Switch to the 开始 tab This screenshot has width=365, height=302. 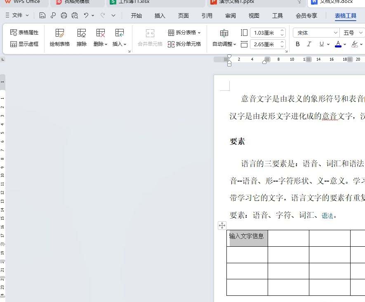pyautogui.click(x=136, y=16)
